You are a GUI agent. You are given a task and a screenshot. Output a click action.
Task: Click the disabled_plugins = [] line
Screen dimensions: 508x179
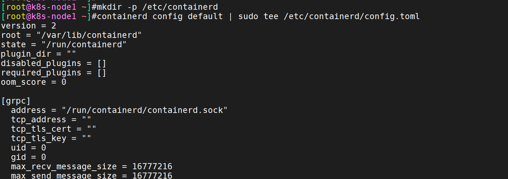tap(54, 63)
